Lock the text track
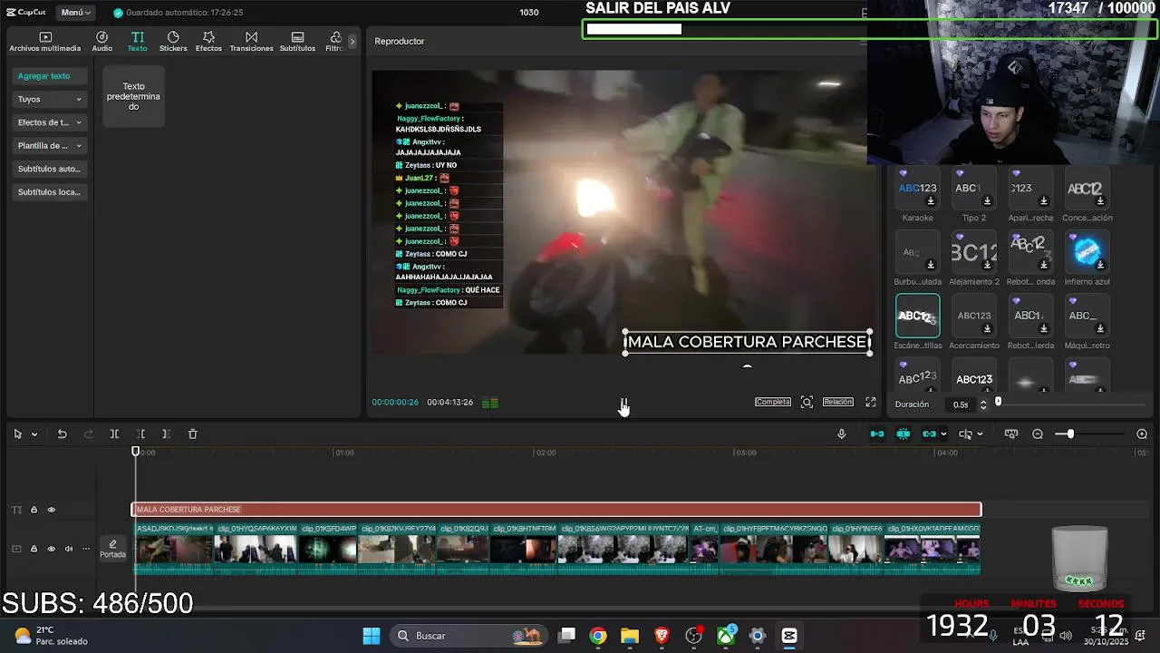The height and width of the screenshot is (653, 1160). (34, 510)
